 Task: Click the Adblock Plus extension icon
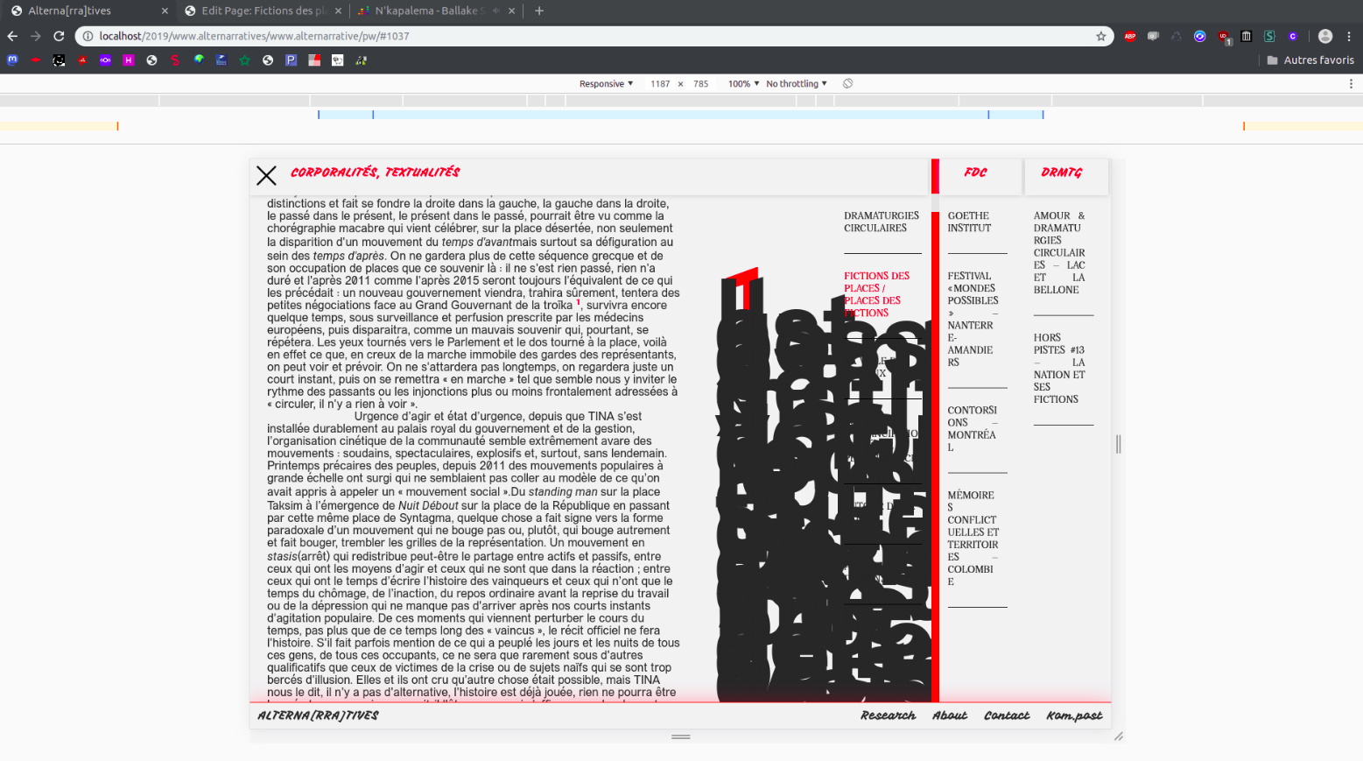click(1130, 36)
